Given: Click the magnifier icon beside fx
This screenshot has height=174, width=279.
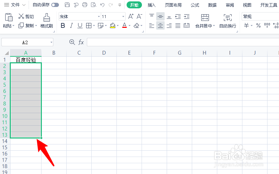Looking at the screenshot, I should click(x=72, y=42).
